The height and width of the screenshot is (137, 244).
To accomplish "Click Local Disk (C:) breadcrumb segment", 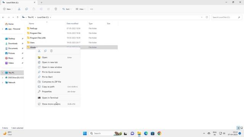I will click(x=43, y=17).
